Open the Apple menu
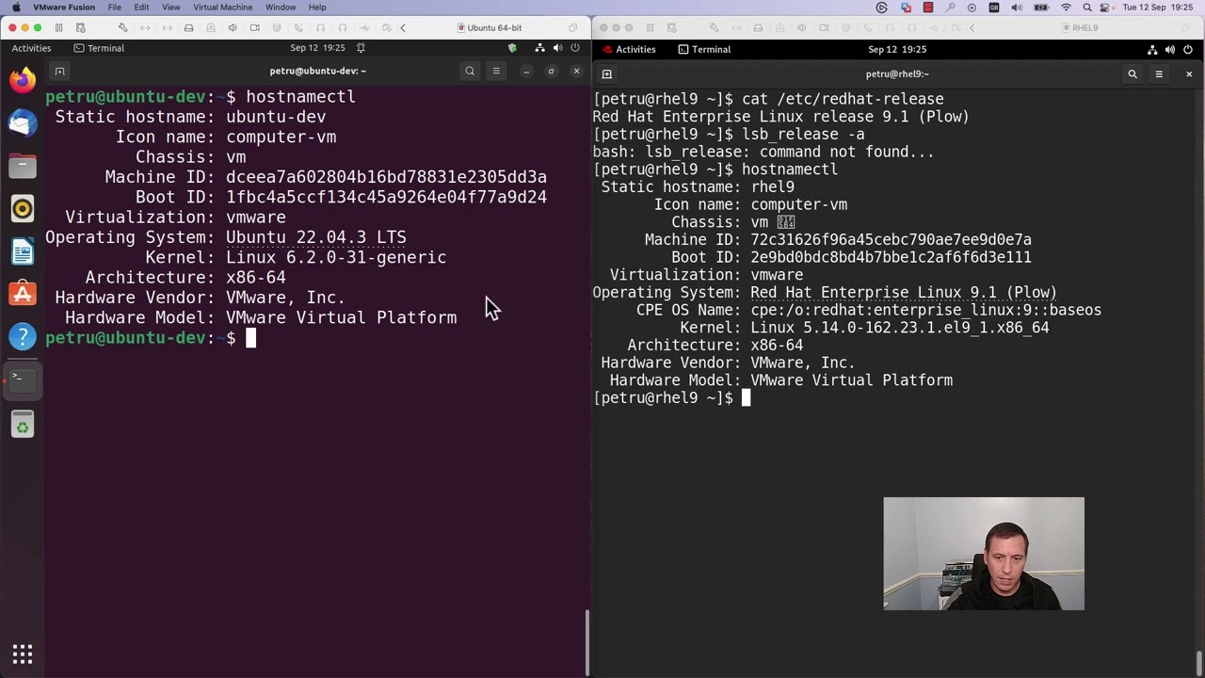The width and height of the screenshot is (1205, 678). pos(16,7)
